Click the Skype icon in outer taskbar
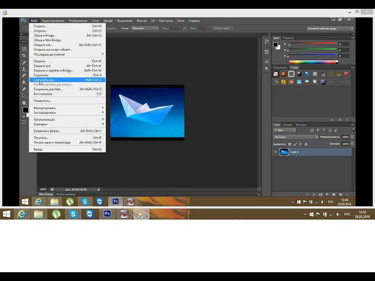The image size is (375, 281). pos(73,214)
